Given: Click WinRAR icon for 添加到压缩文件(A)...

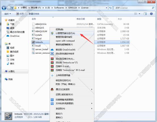Looking at the screenshot, I should pyautogui.click(x=52, y=59).
